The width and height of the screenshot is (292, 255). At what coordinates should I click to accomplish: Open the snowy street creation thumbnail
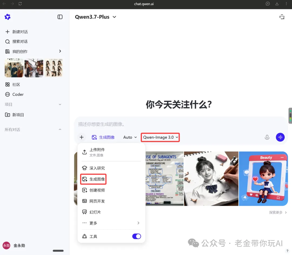click(x=34, y=68)
